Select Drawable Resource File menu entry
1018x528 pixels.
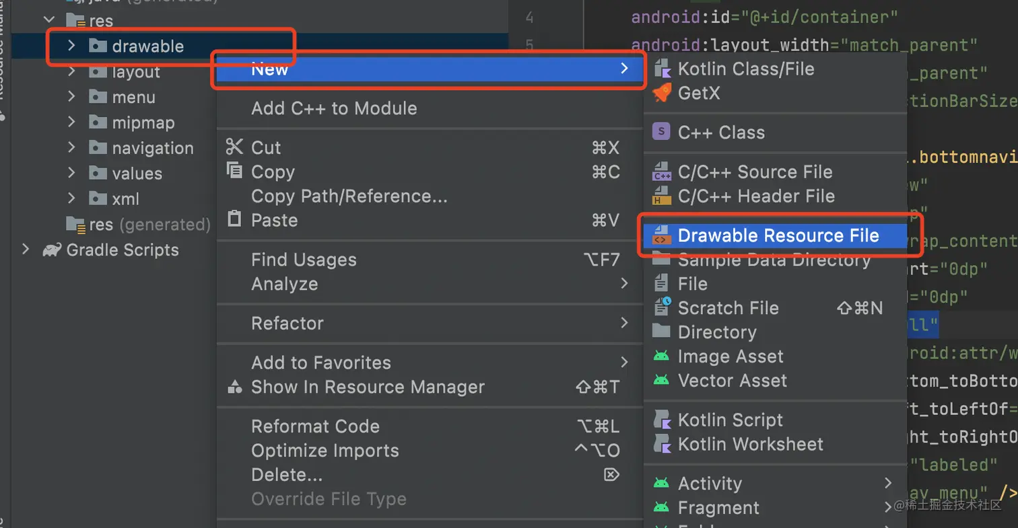coord(778,235)
